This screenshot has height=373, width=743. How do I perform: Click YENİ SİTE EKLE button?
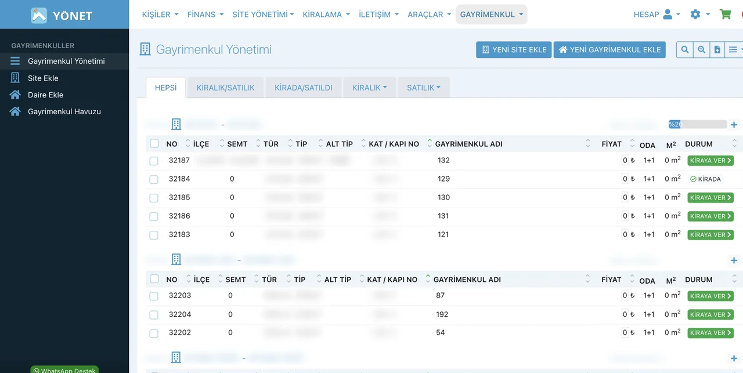[x=514, y=50]
